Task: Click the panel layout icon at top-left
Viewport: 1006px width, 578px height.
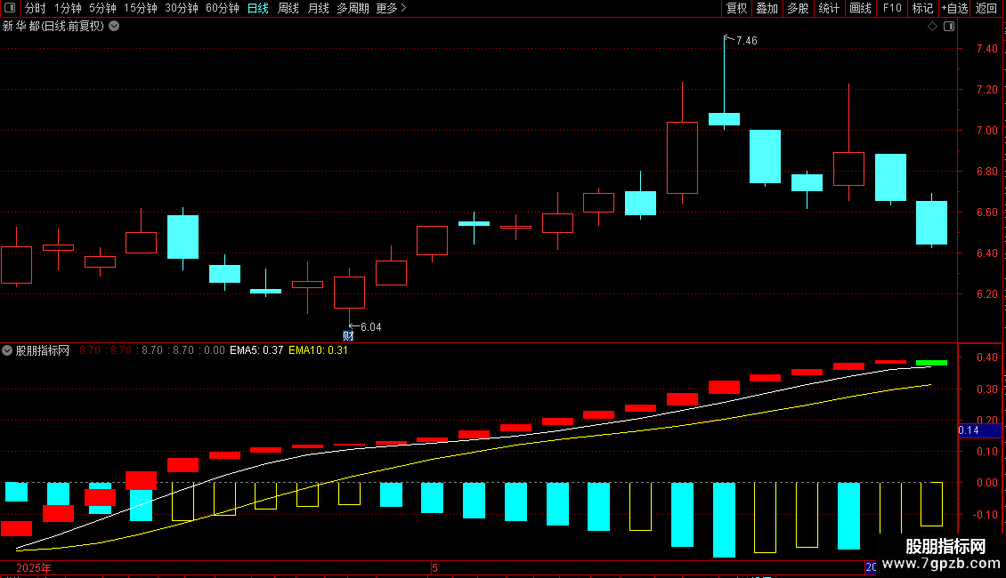Action: coord(10,8)
